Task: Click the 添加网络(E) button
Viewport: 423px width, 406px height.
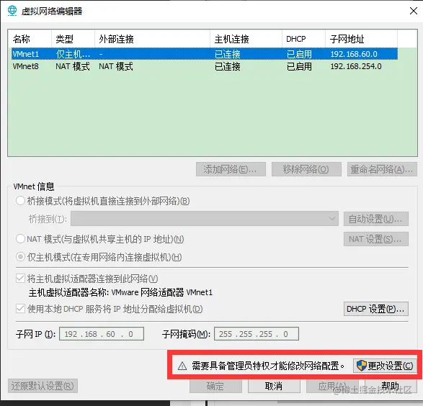Action: click(231, 169)
